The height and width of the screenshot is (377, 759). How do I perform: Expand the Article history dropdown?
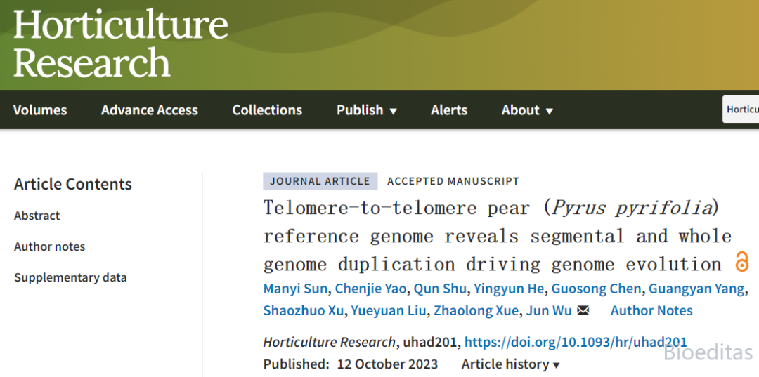(510, 364)
